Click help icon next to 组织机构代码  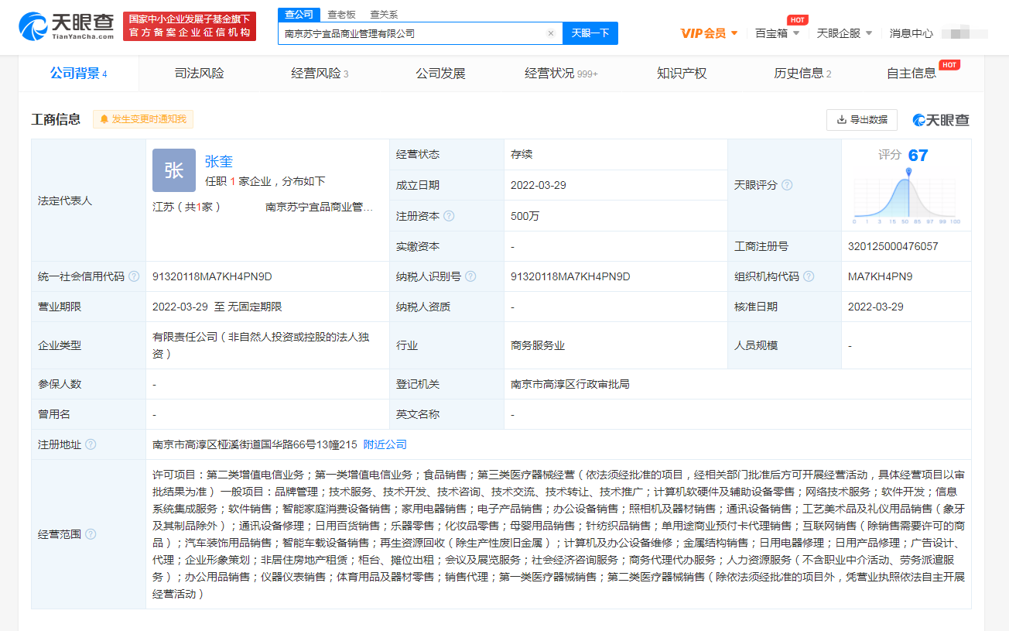click(x=809, y=276)
